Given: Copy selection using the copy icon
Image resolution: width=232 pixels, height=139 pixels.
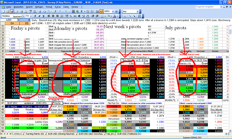Looking at the screenshot, I should tap(44, 11).
